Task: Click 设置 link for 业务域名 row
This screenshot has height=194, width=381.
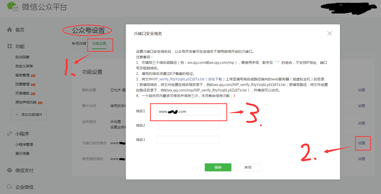Action: coord(362,123)
